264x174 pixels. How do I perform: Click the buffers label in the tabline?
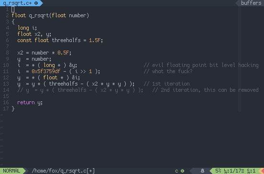click(x=251, y=3)
